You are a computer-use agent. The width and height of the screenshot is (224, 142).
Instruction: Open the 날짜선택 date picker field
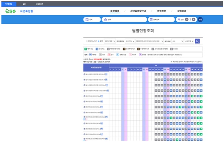(161, 19)
